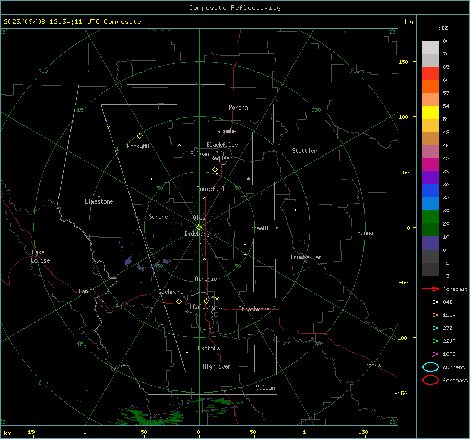The height and width of the screenshot is (439, 470).
Task: Click the dBZ legend heading
Action: (443, 28)
